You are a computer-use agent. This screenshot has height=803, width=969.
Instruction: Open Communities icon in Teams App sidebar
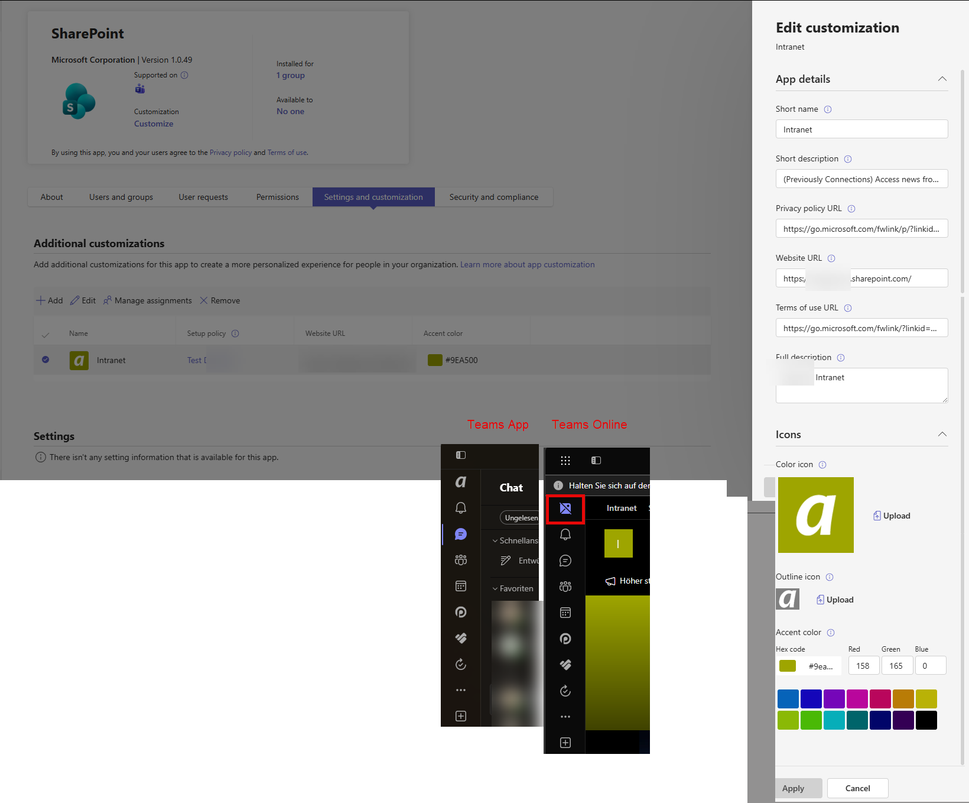(x=461, y=560)
